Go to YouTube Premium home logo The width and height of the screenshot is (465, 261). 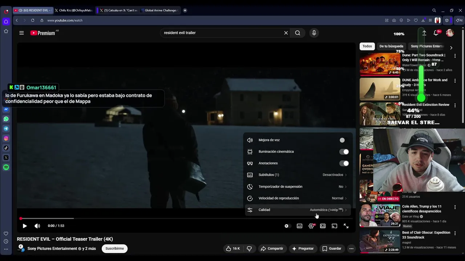coord(43,33)
